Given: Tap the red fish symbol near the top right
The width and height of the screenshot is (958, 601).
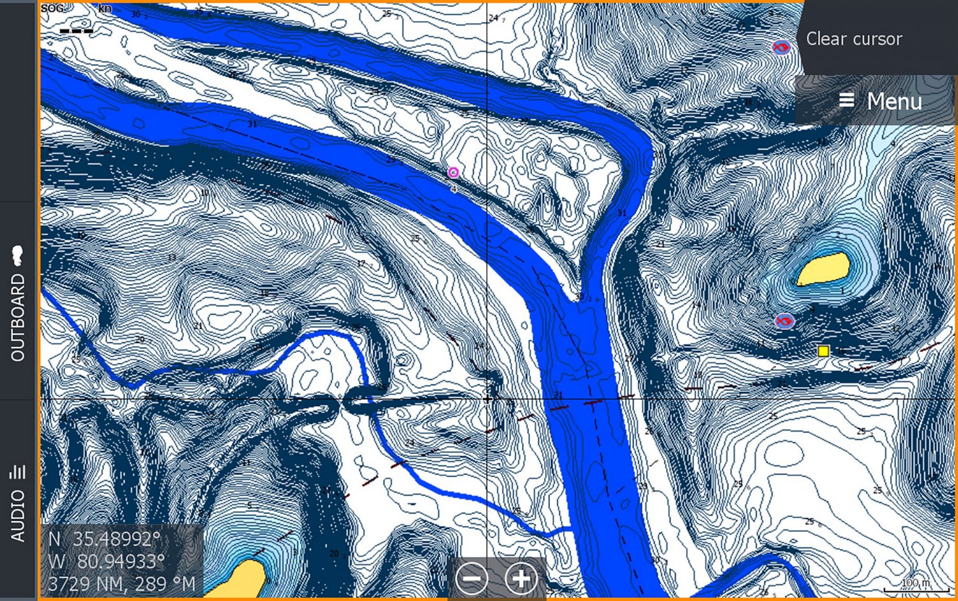Looking at the screenshot, I should 780,47.
